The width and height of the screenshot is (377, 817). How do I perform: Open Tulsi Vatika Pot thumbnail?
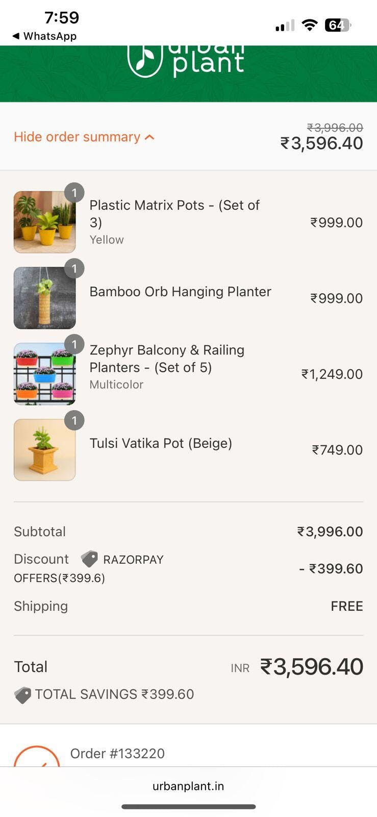click(x=45, y=450)
